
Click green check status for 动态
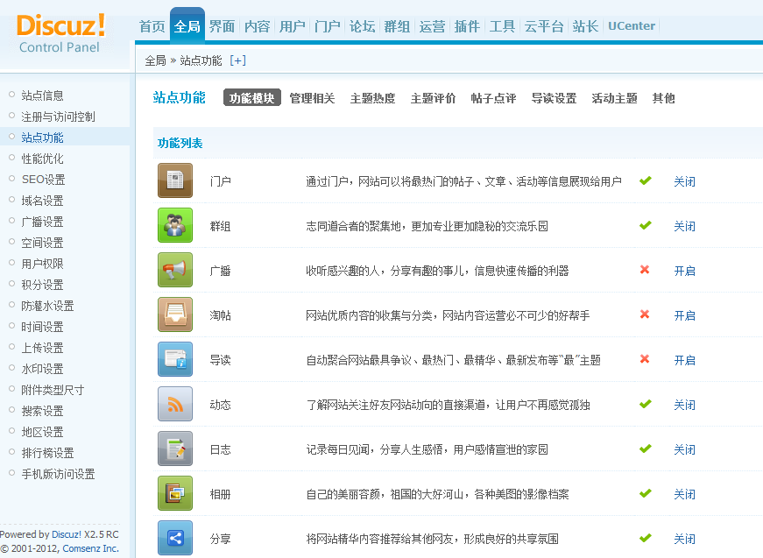point(646,405)
